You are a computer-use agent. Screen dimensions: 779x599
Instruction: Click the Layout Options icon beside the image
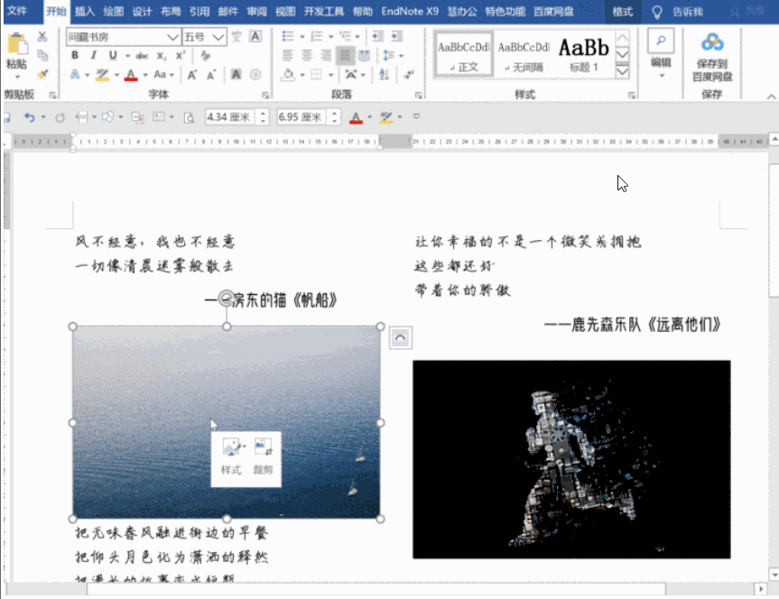[x=401, y=337]
